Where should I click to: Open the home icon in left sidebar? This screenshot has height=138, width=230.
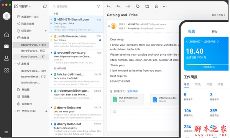(x=7, y=35)
